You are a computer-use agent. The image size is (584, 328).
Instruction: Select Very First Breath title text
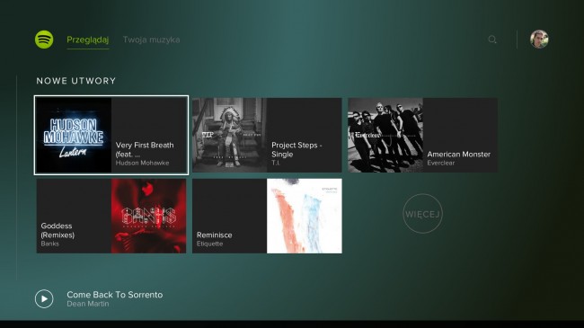click(x=145, y=149)
